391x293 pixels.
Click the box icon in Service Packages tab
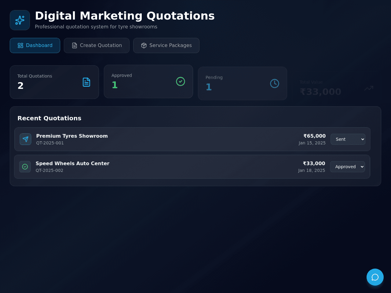[144, 45]
